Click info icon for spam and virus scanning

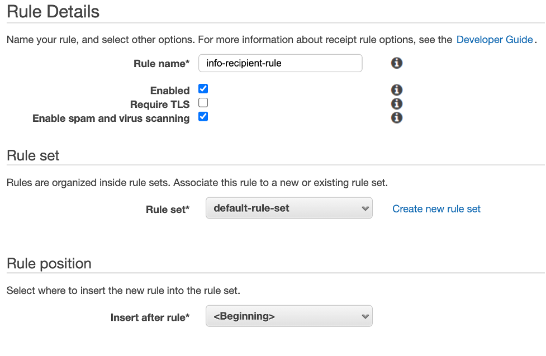397,118
